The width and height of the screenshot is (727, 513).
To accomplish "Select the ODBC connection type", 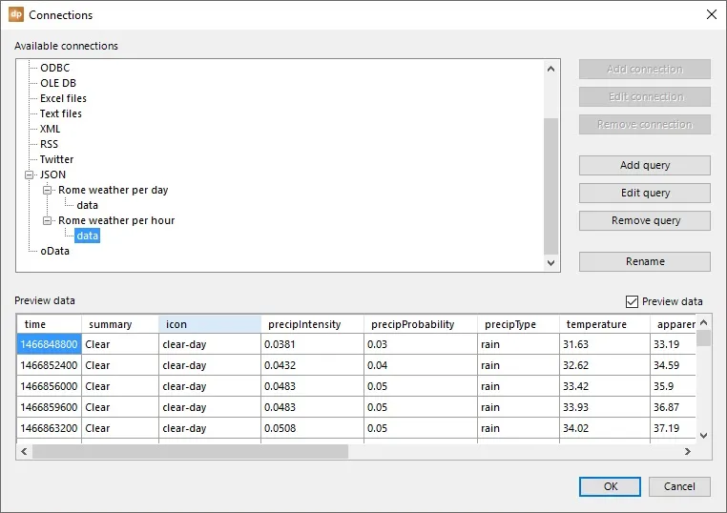I will point(54,68).
